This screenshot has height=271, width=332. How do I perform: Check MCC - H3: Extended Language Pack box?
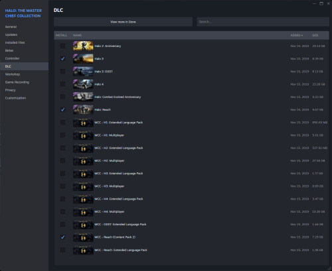pyautogui.click(x=62, y=174)
